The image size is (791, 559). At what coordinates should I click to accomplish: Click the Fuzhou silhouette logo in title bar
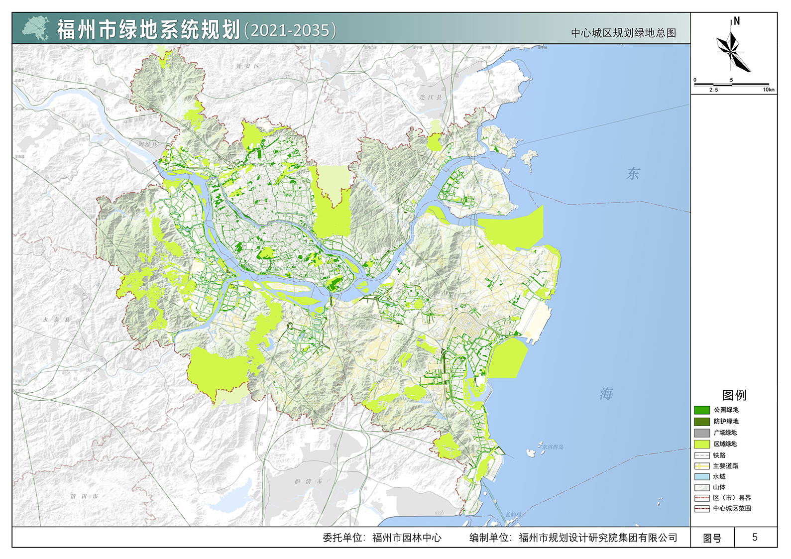click(x=36, y=28)
